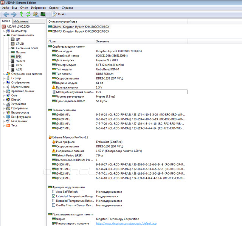Select the Метод обнаружения ошиб... row
Viewport: 242px width, 226px height.
pyautogui.click(x=119, y=92)
